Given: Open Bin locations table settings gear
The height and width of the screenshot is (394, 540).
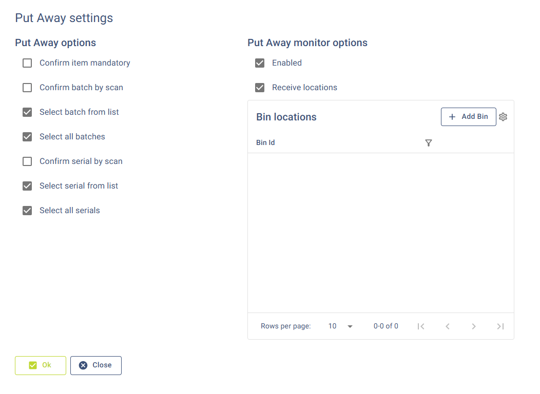Looking at the screenshot, I should (503, 117).
